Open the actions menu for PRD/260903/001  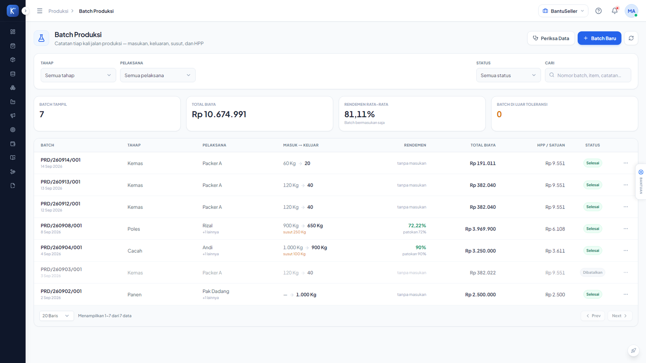(x=625, y=273)
